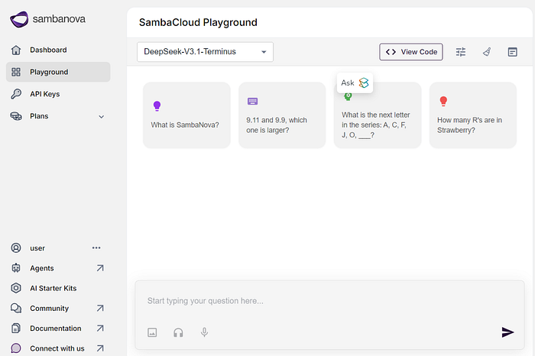
Task: Open the Dashboard home icon
Action: tap(16, 50)
